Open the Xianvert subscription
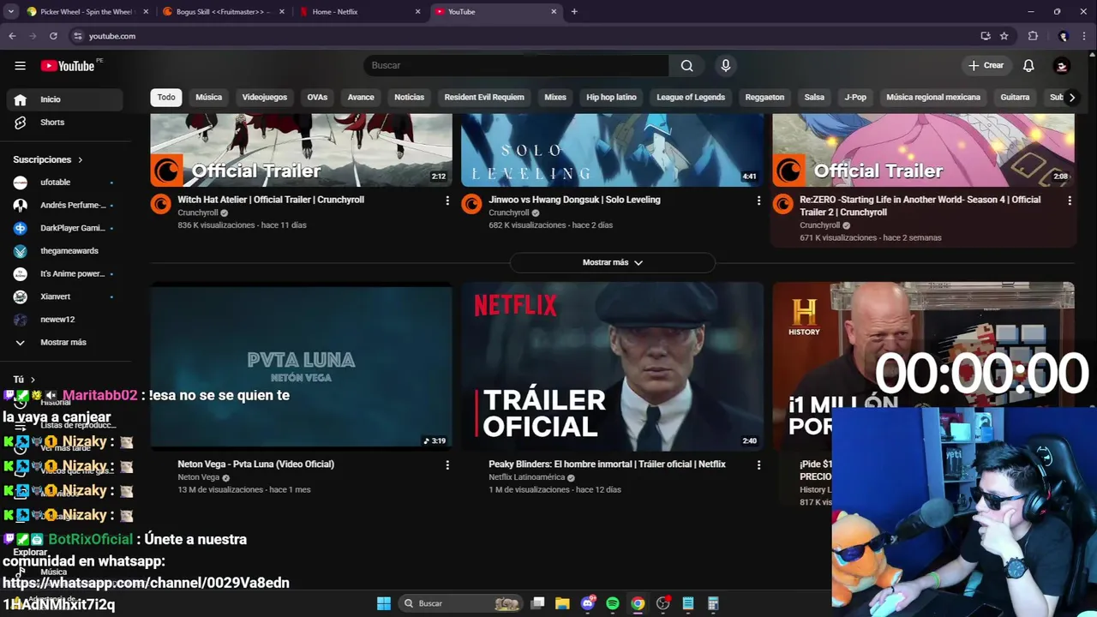Viewport: 1097px width, 617px height. [65, 297]
